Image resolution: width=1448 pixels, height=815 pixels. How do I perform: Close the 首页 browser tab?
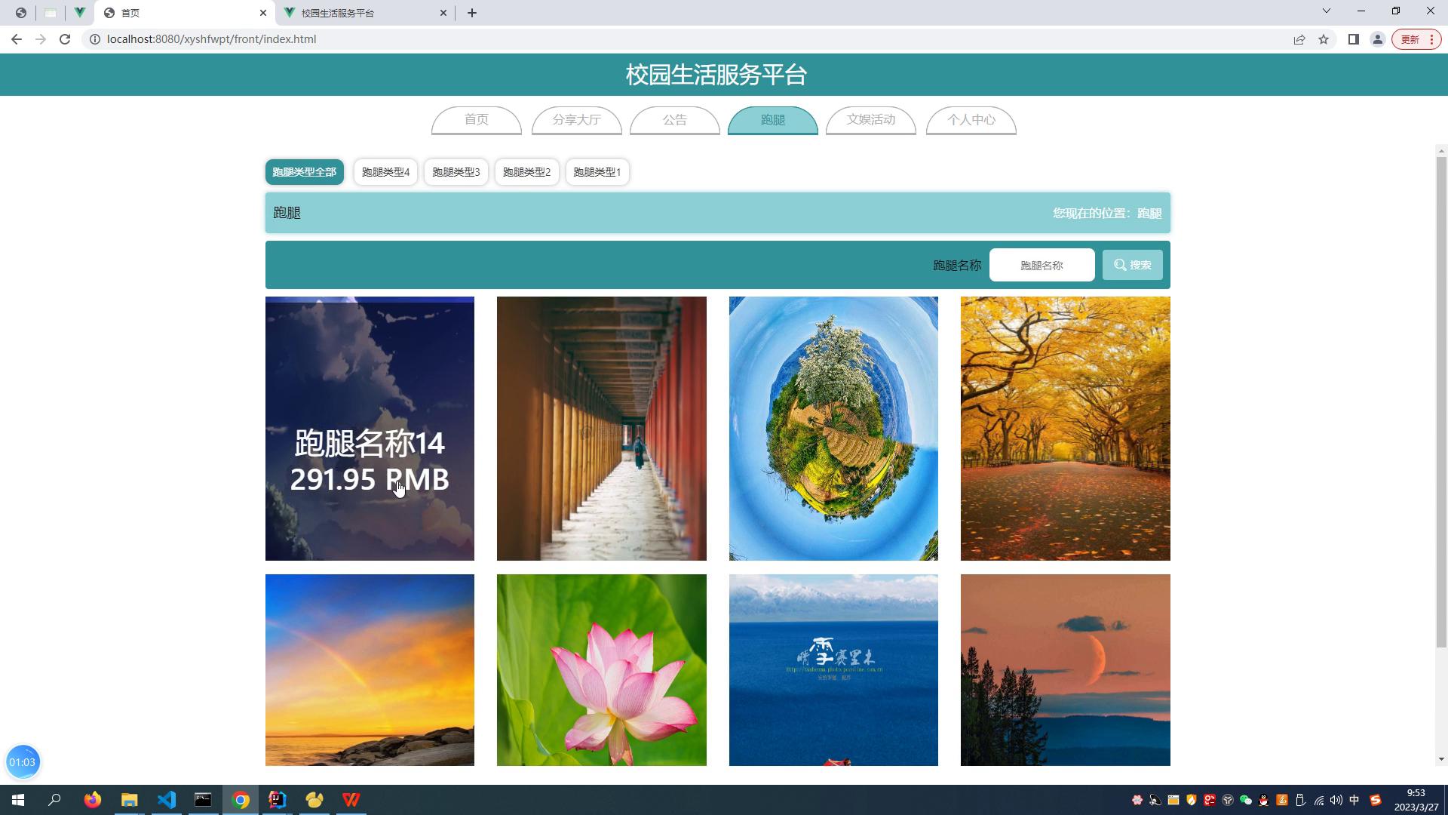tap(263, 13)
